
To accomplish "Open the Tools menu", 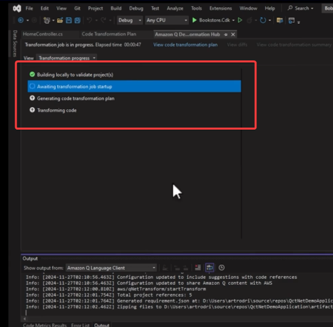I will (x=196, y=8).
